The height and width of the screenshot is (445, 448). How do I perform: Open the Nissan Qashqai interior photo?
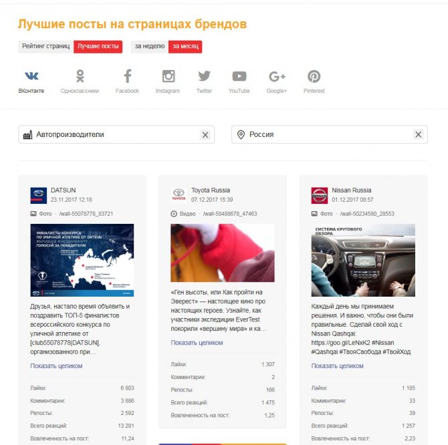pyautogui.click(x=363, y=260)
